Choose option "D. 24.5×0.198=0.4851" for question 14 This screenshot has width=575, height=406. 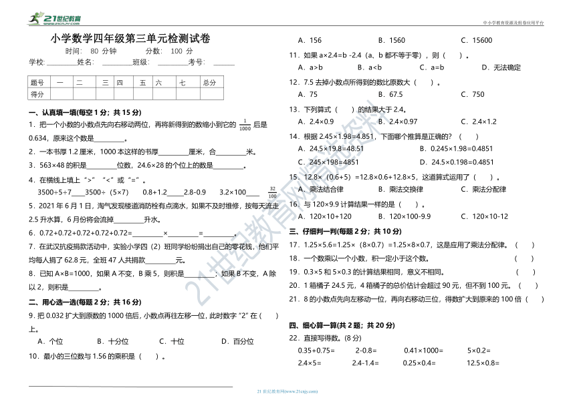457,162
